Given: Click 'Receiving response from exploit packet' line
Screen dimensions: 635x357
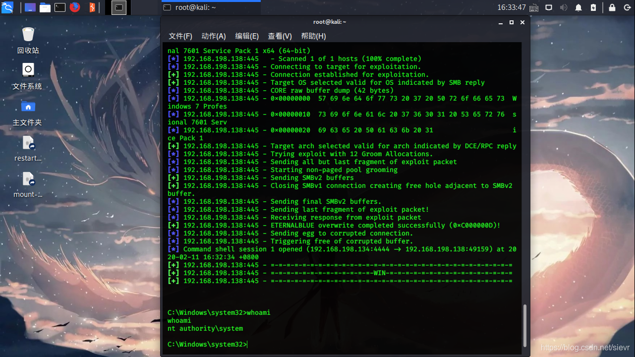Looking at the screenshot, I should click(x=294, y=218).
